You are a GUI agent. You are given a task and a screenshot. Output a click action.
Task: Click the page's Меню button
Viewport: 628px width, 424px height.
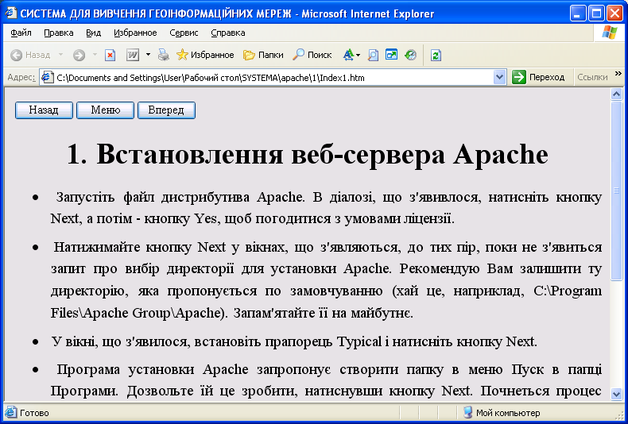pyautogui.click(x=106, y=110)
